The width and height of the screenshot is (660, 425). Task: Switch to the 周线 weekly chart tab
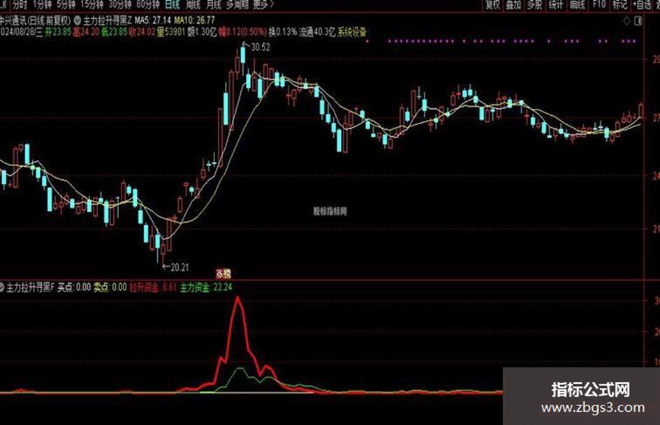click(x=193, y=5)
